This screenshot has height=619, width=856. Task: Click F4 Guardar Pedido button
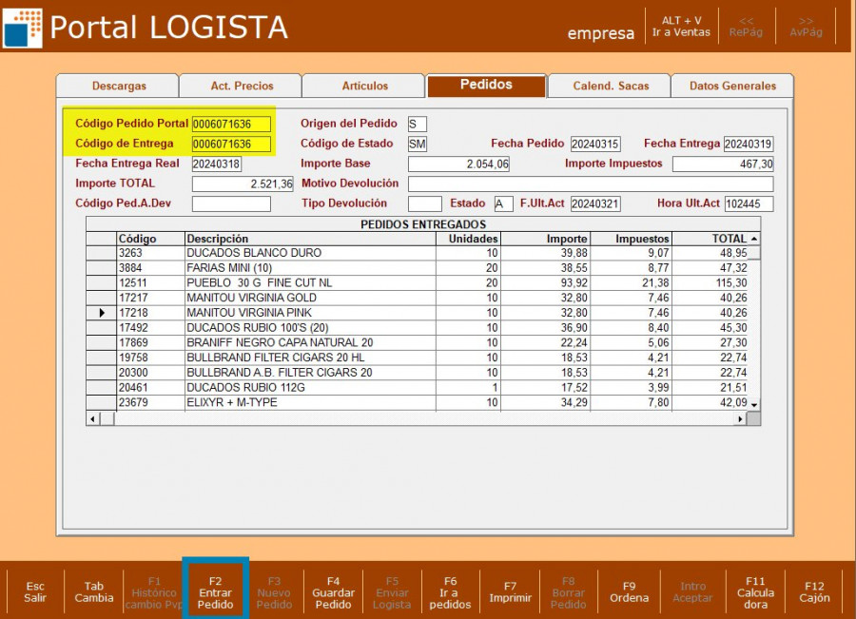click(333, 591)
